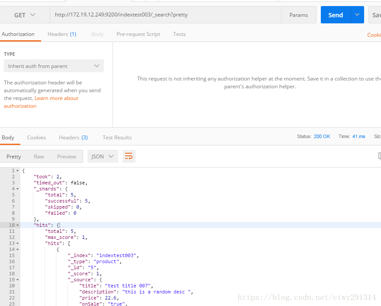Click the "_index": "indextest003" line
381x306 pixels.
pyautogui.click(x=103, y=255)
